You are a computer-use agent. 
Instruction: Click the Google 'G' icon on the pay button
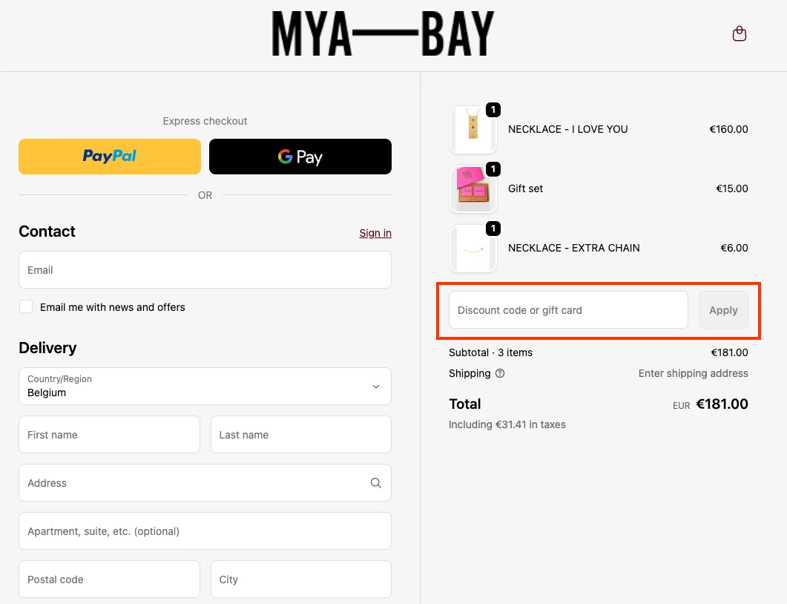[282, 157]
